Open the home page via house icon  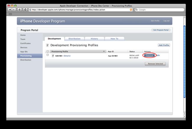click(25, 9)
